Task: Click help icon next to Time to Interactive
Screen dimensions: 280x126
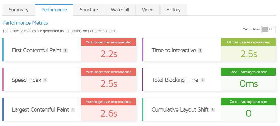Action: coord(200,50)
